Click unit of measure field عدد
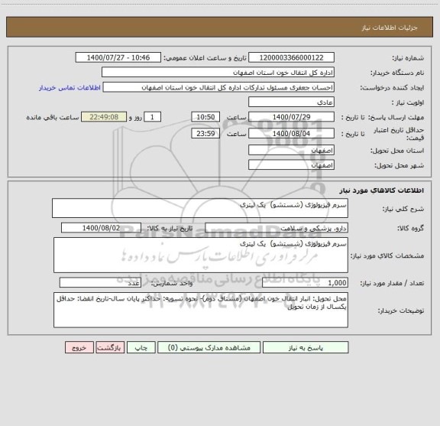Viewport: 440px width, 426px height. click(x=100, y=283)
